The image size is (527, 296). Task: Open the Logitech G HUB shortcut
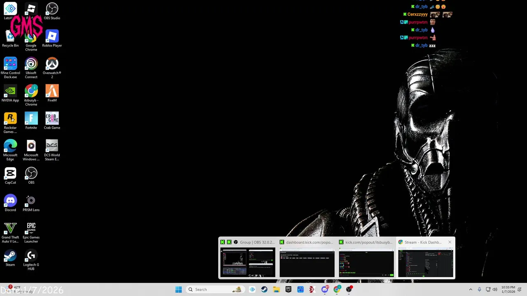(31, 260)
